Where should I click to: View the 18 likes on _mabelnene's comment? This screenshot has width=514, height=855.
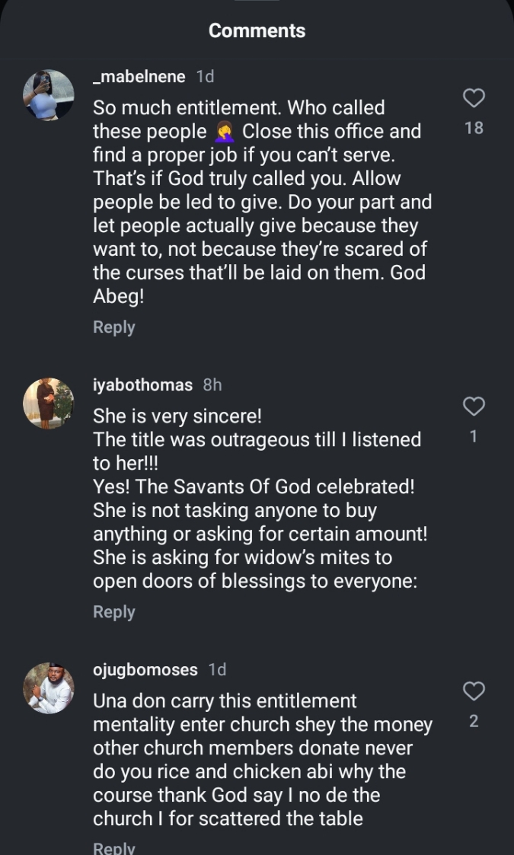coord(474,128)
